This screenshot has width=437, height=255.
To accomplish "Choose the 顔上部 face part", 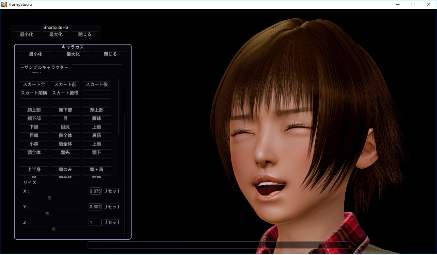I will pyautogui.click(x=34, y=110).
